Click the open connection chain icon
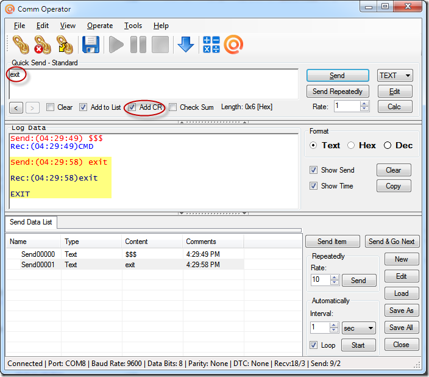The image size is (429, 377). coord(21,45)
